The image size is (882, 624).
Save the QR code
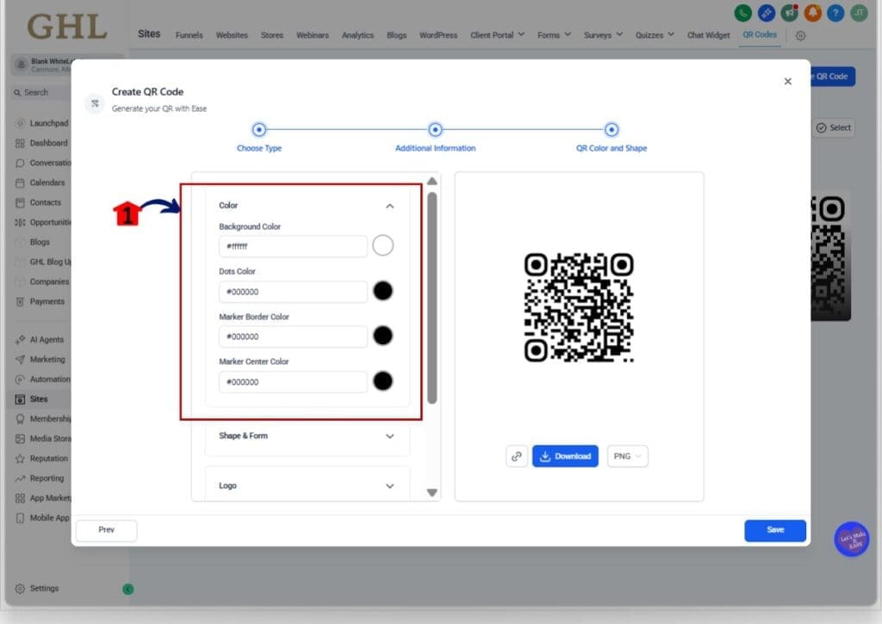(x=775, y=530)
